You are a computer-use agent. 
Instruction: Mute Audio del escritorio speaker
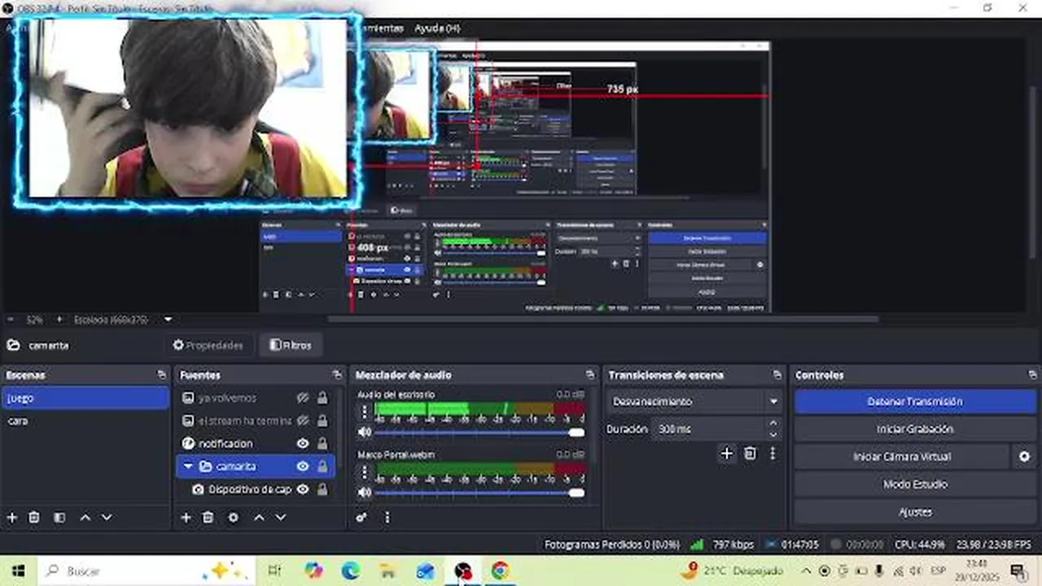365,432
